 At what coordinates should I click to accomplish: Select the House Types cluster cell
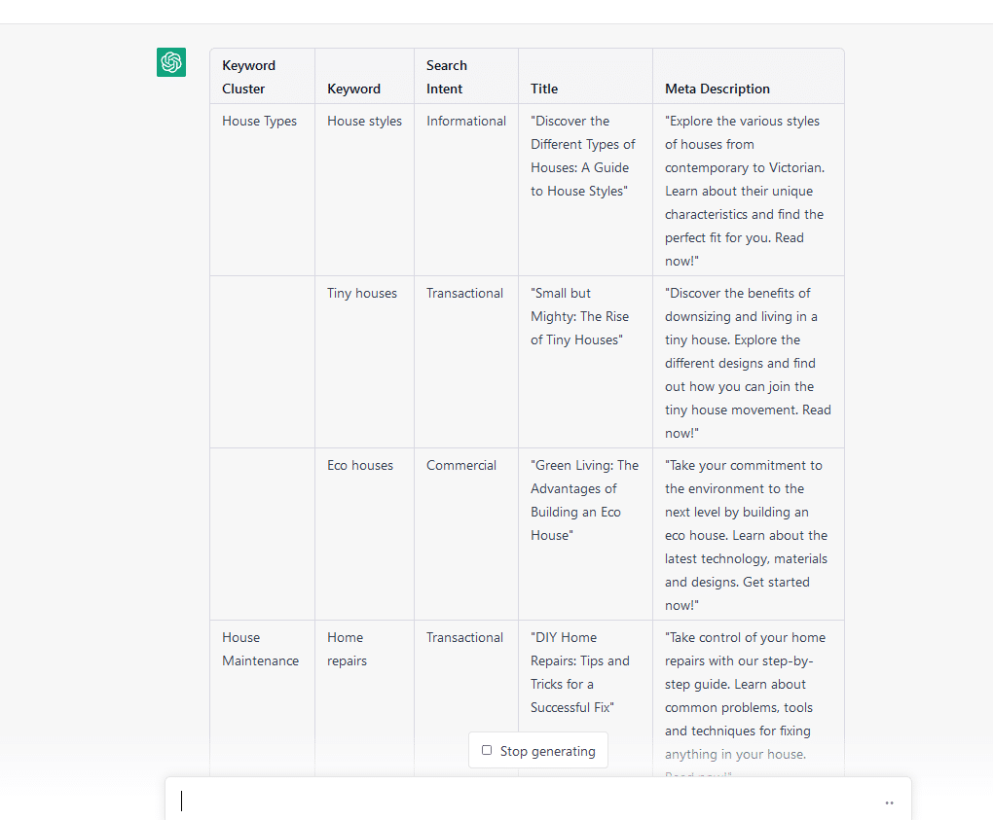point(260,122)
